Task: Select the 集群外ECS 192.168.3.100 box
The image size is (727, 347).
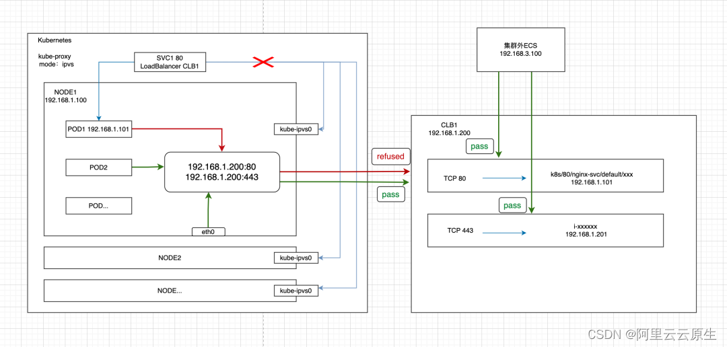Action: tap(521, 50)
